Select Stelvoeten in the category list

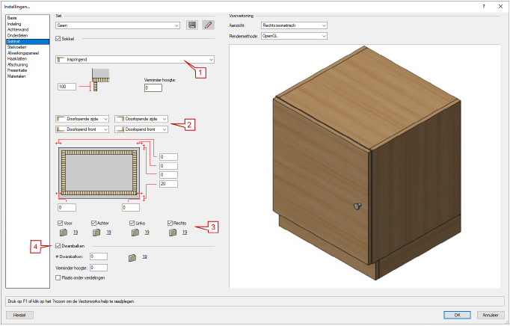coord(28,47)
